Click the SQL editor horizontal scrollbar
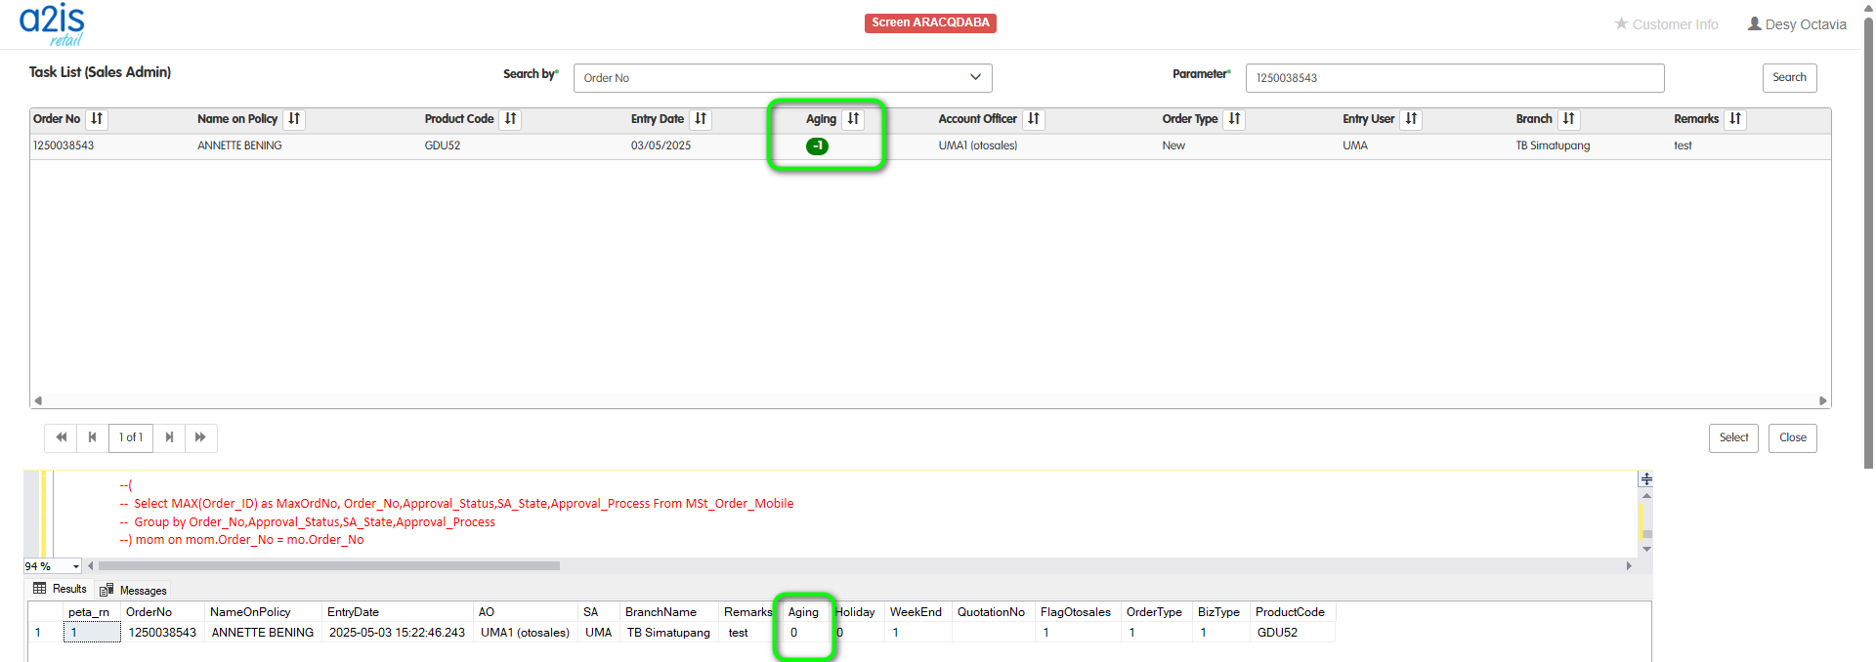The width and height of the screenshot is (1876, 662). tap(329, 565)
